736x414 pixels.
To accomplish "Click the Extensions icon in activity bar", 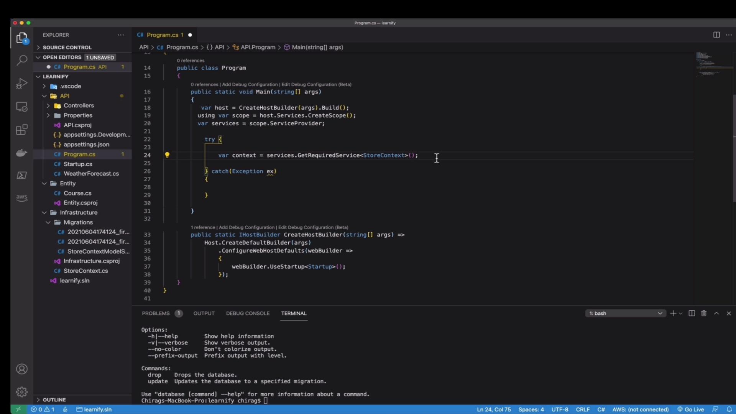I will click(x=22, y=130).
